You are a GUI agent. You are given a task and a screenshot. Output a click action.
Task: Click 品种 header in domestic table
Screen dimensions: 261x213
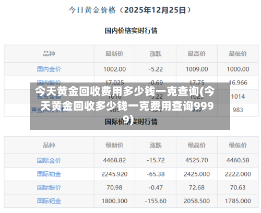pyautogui.click(x=49, y=54)
